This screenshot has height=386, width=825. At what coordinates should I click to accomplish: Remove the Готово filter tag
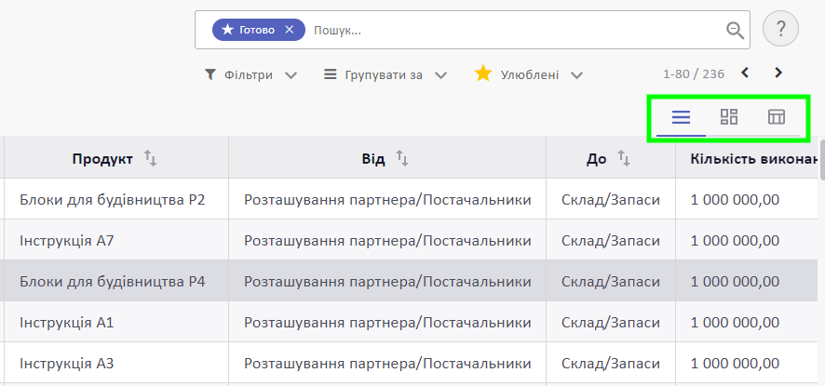[289, 30]
